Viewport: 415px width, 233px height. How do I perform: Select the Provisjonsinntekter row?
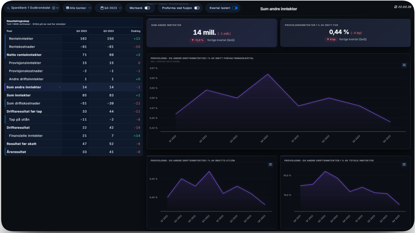click(x=74, y=63)
